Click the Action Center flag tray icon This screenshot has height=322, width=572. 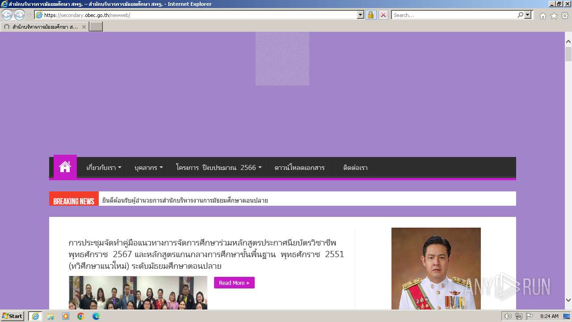pyautogui.click(x=530, y=316)
